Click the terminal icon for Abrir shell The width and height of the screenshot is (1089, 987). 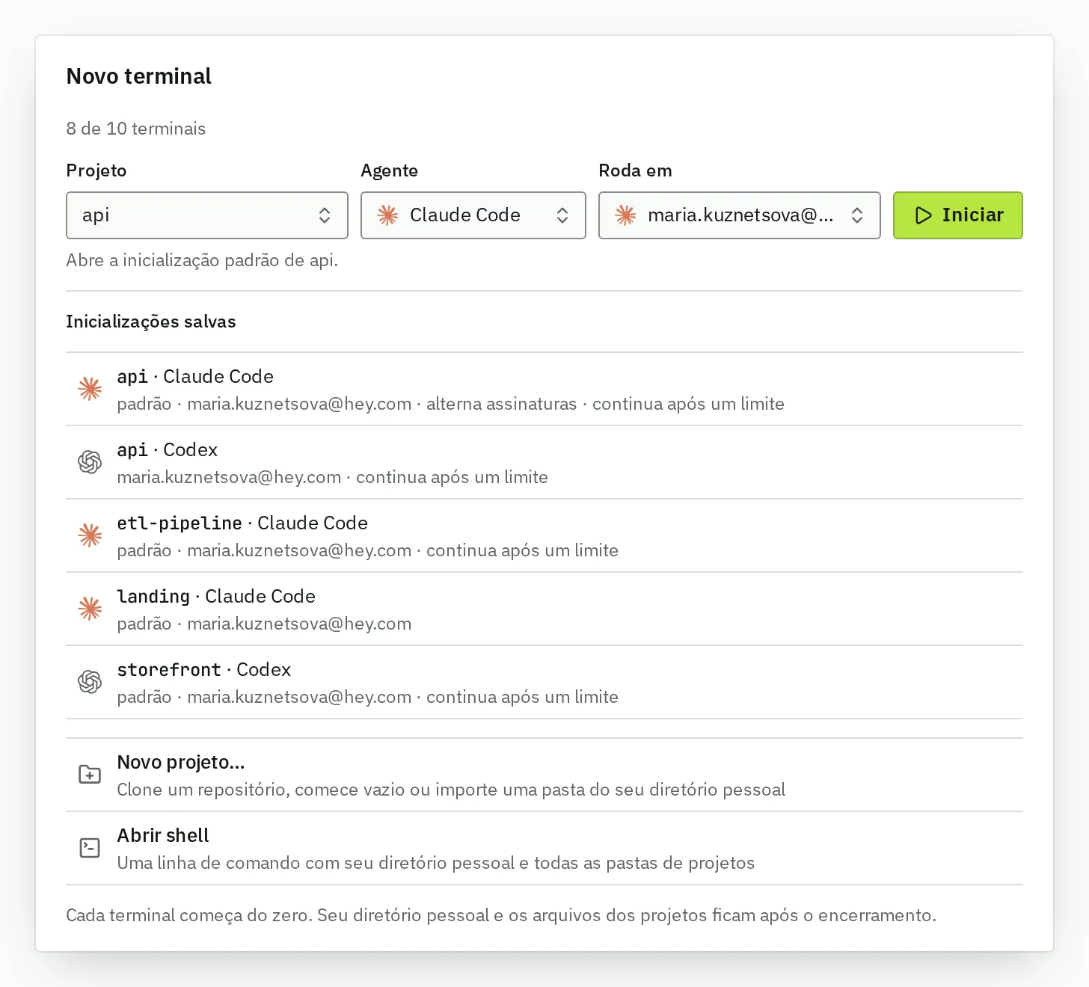90,848
